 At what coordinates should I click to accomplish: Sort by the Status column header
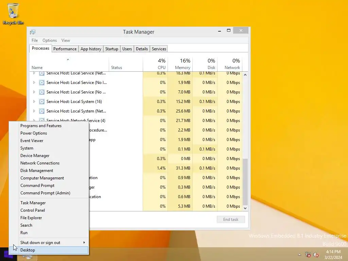coord(126,64)
